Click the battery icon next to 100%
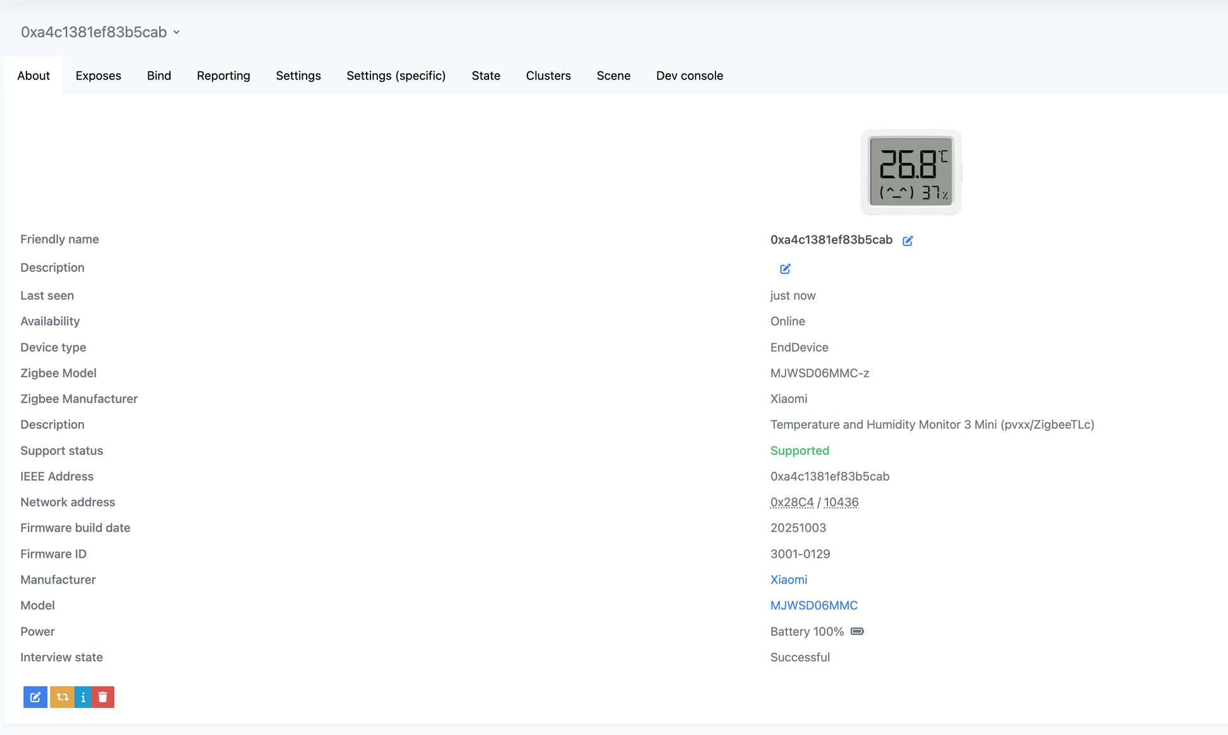 pos(857,632)
